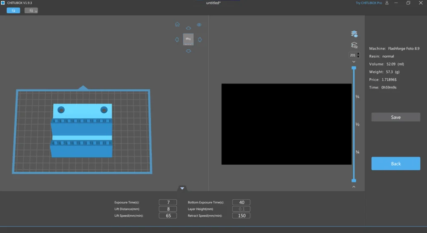Hide layers with the crossed-eye layer icon
The width and height of the screenshot is (427, 233).
click(354, 45)
